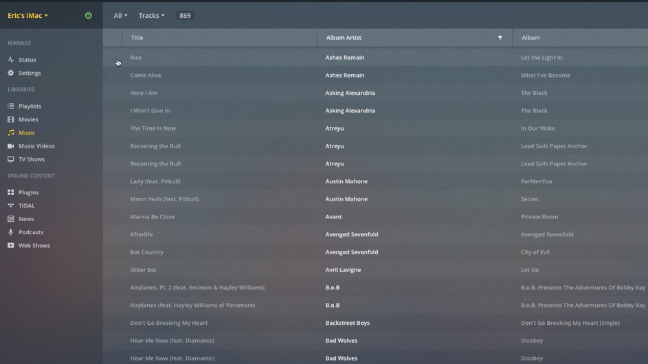Click the Music note icon
The image size is (648, 364).
[11, 133]
